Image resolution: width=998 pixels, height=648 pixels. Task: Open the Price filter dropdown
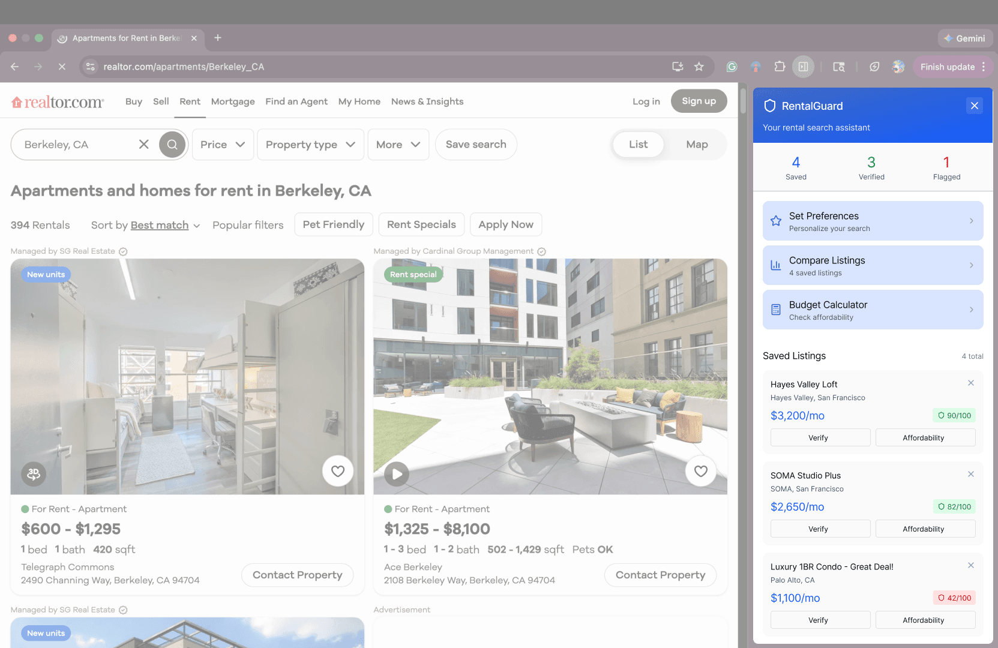coord(223,145)
